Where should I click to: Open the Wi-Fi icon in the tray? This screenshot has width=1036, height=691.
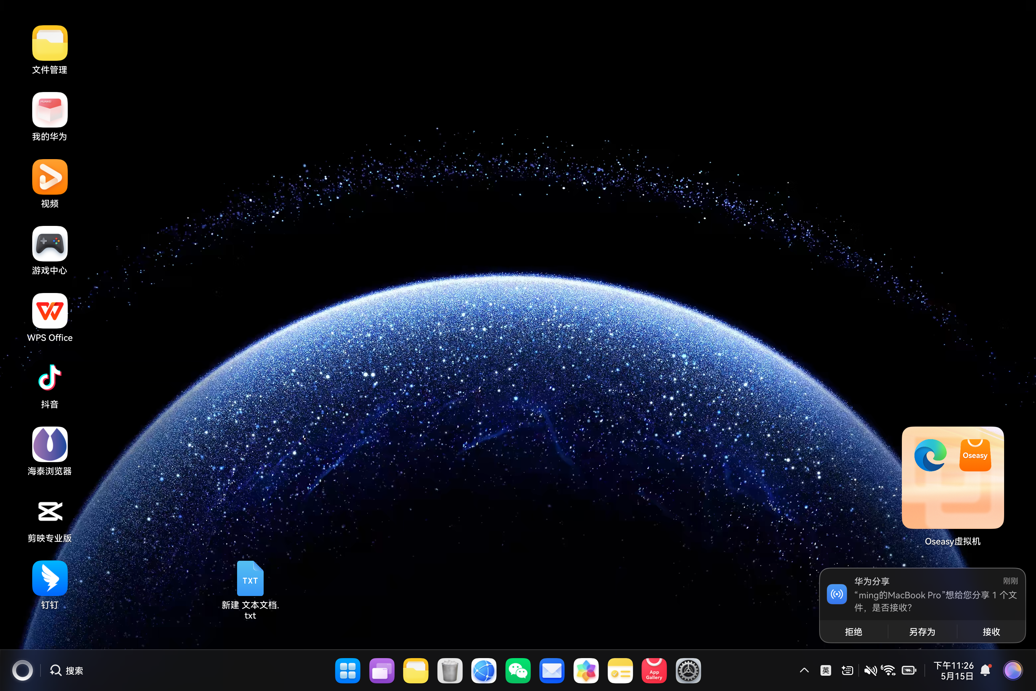coord(889,671)
